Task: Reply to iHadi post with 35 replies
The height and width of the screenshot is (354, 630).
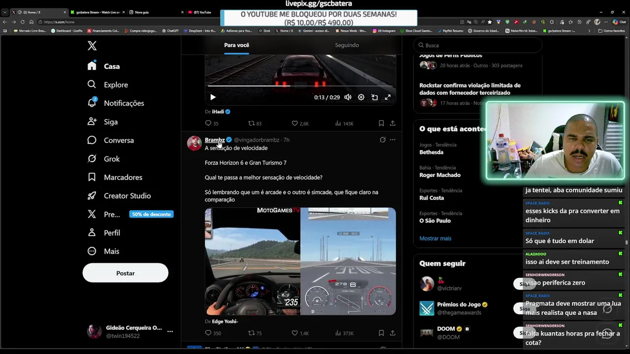Action: [212, 123]
